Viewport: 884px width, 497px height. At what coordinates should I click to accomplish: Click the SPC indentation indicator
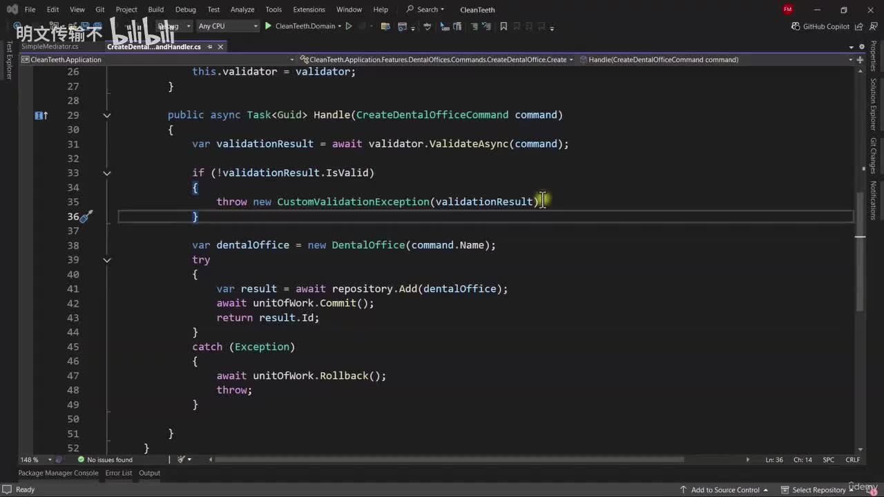pyautogui.click(x=829, y=460)
